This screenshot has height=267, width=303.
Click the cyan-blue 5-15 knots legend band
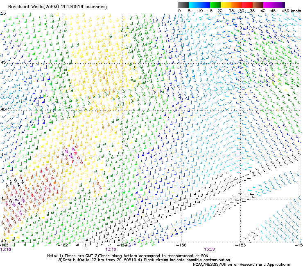click(199, 5)
